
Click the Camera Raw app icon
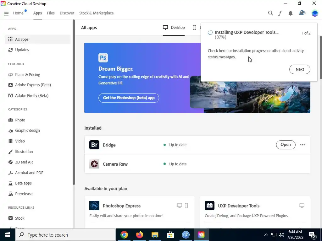(94, 164)
